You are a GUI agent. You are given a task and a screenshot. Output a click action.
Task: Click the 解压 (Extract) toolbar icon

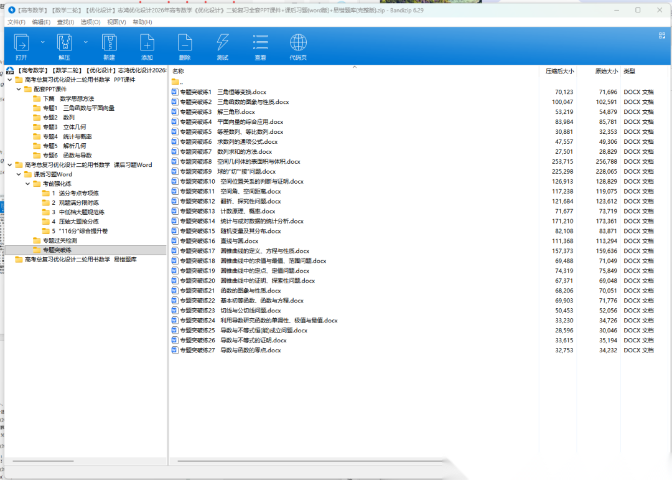coord(65,45)
